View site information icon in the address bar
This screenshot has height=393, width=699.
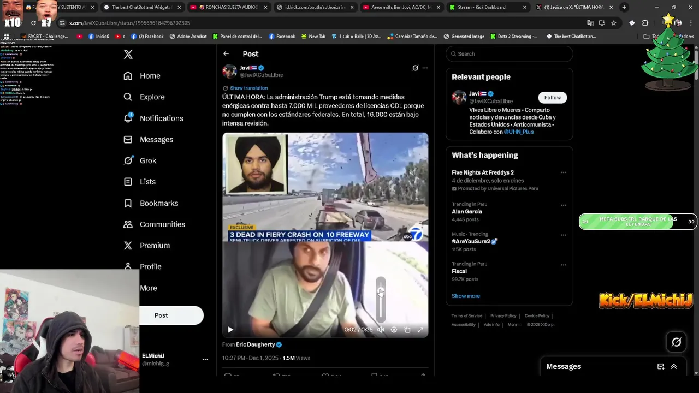tap(62, 23)
